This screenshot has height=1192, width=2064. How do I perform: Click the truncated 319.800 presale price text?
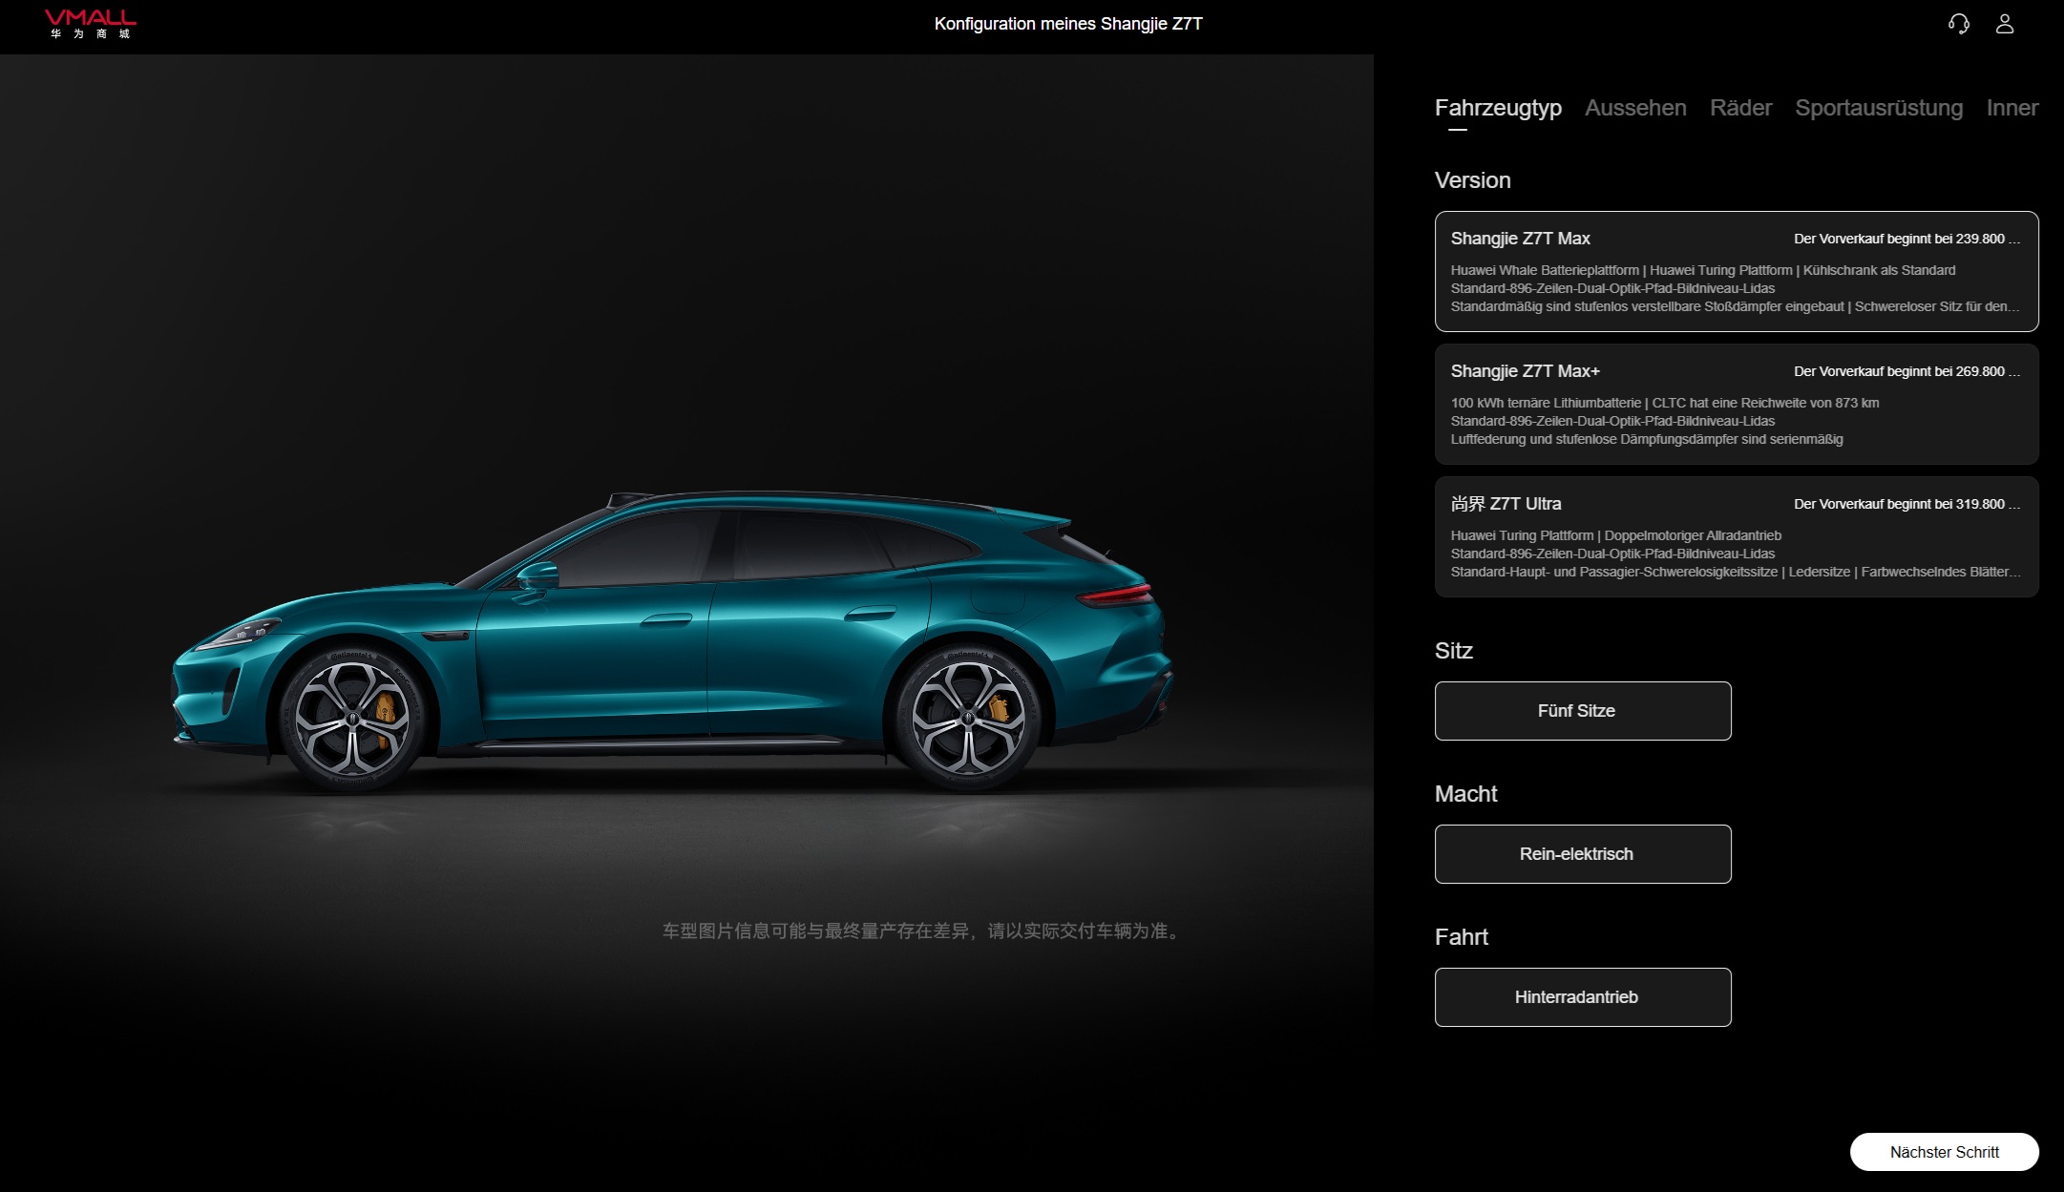1906,504
